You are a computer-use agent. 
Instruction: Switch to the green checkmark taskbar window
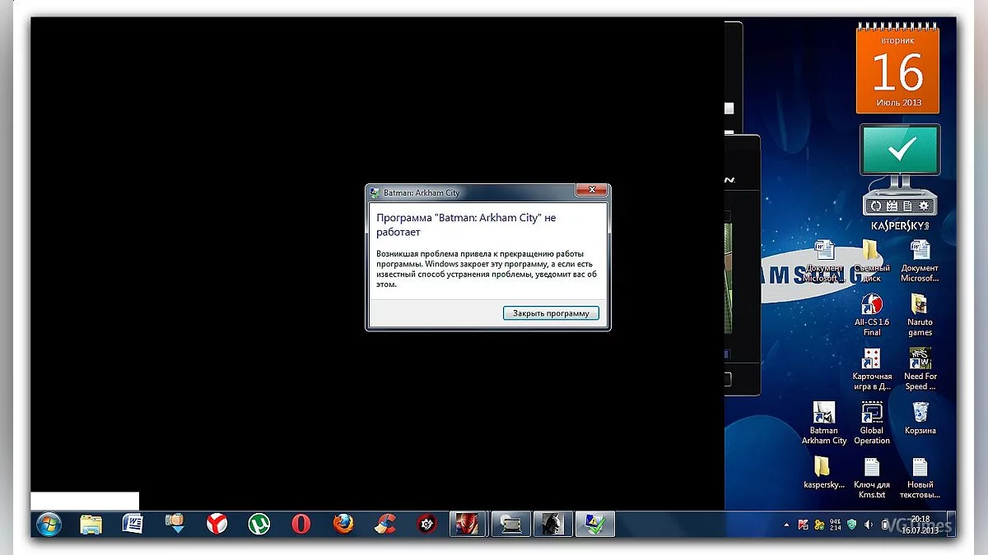(594, 524)
